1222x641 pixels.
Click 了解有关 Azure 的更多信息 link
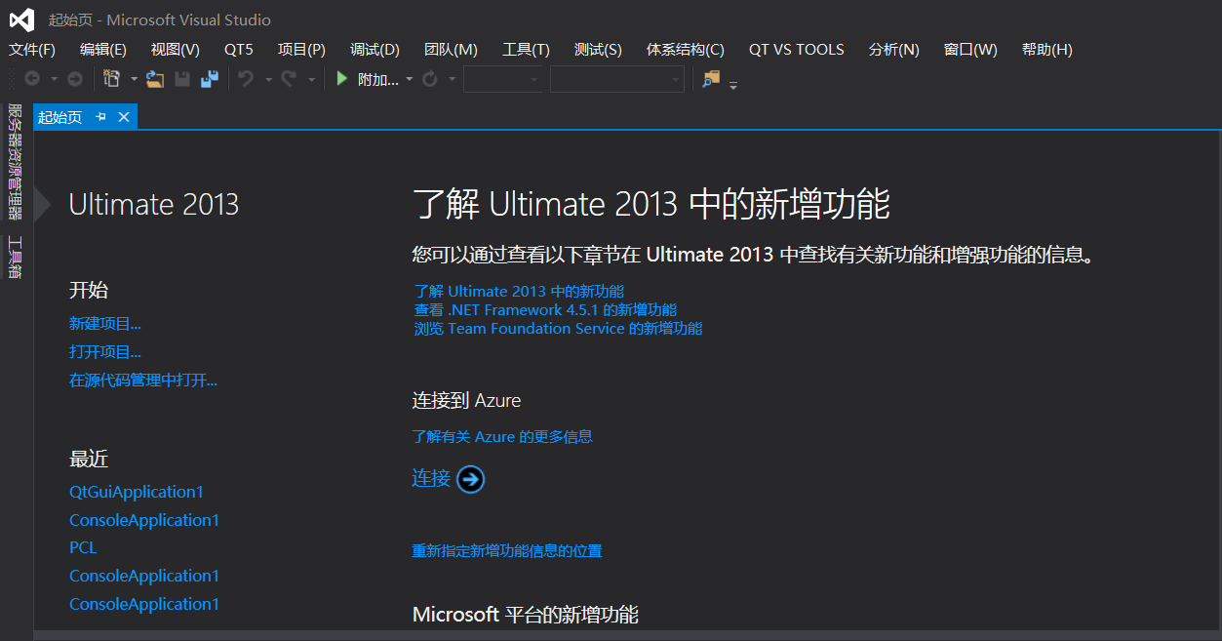pos(502,437)
